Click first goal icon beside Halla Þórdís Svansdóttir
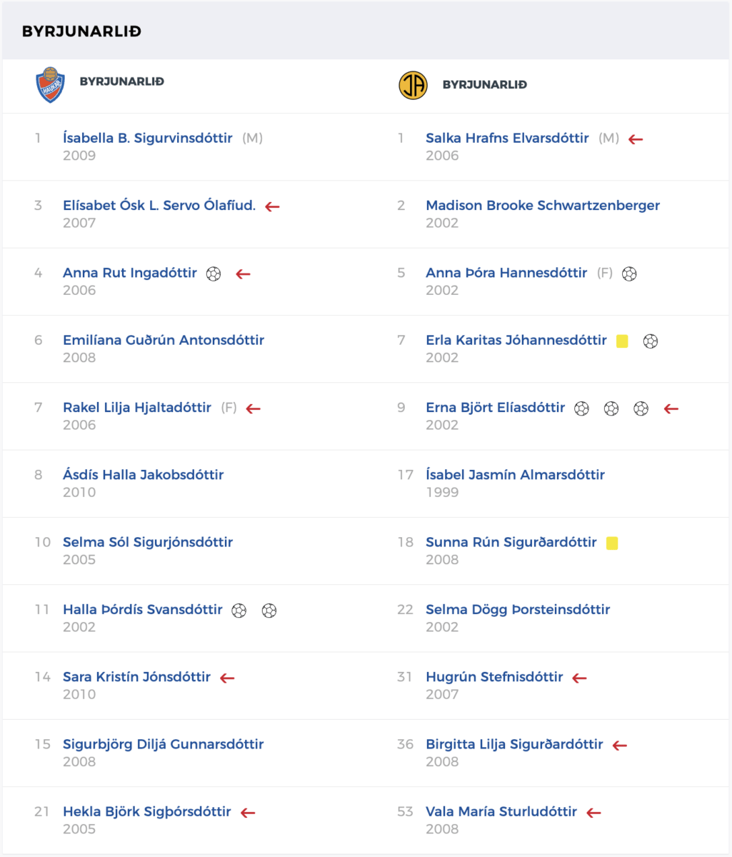This screenshot has height=857, width=732. click(239, 611)
